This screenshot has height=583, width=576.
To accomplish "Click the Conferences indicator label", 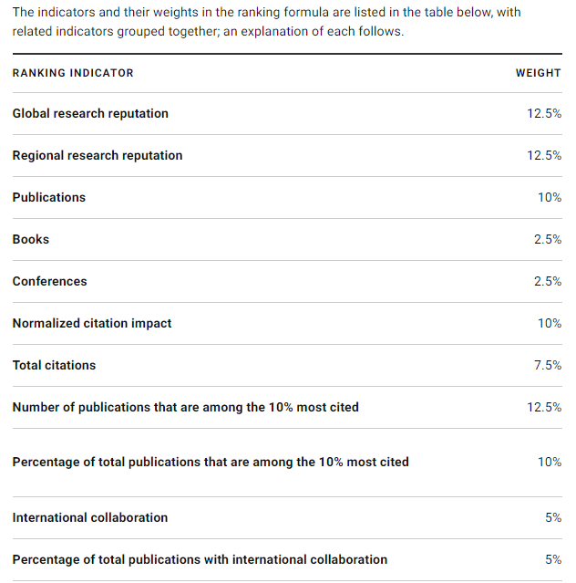I will tap(50, 282).
